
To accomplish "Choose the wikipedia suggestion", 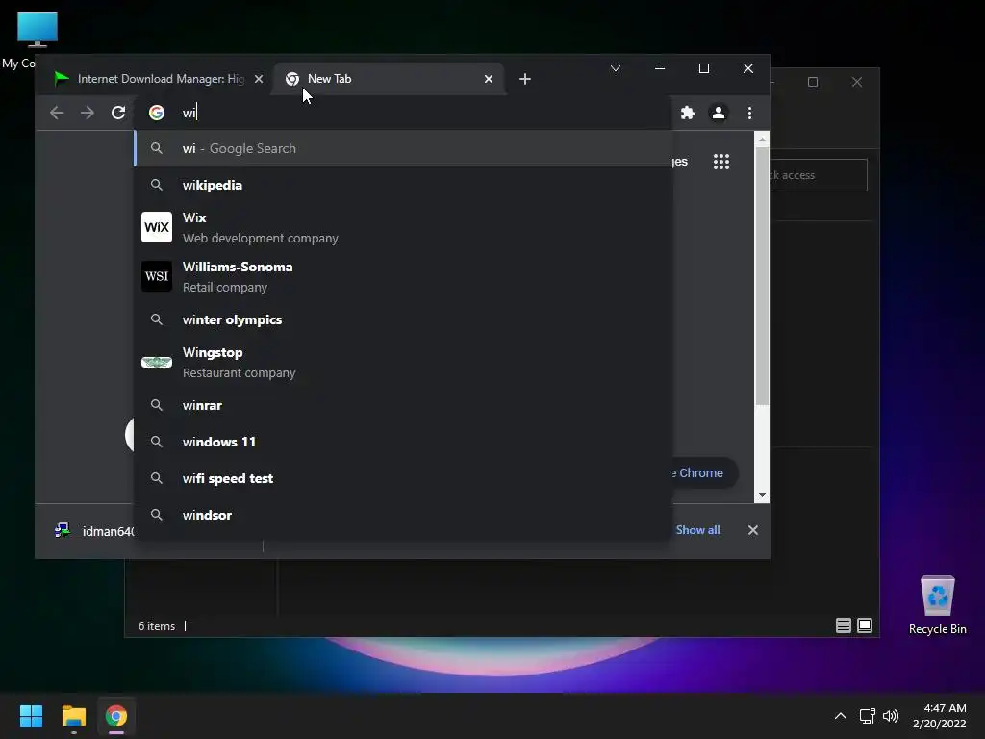I will (403, 185).
